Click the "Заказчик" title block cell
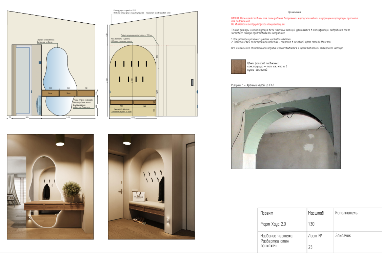The image size is (382, 254). [343, 236]
